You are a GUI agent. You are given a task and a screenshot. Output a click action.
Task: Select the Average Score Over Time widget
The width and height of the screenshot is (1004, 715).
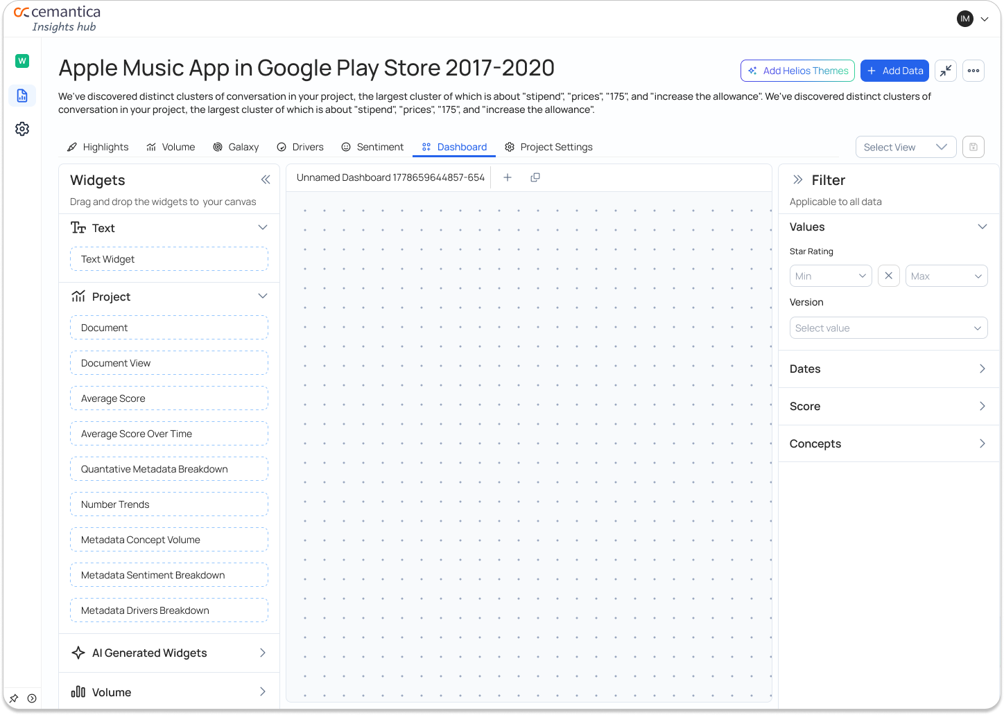pos(169,434)
